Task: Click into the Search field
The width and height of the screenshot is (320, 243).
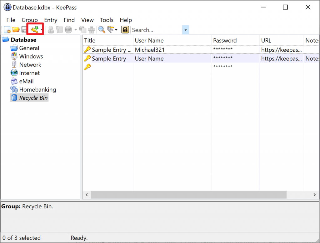Action: coord(157,30)
